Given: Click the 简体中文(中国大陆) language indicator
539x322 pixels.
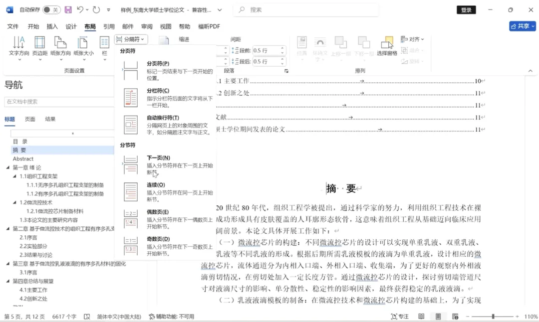Looking at the screenshot, I should (x=119, y=317).
